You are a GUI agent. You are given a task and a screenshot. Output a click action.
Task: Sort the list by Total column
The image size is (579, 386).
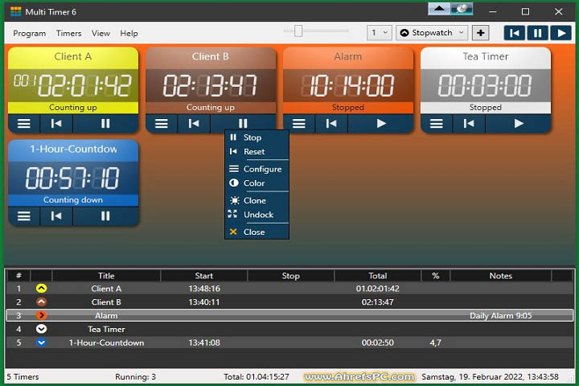(x=377, y=276)
